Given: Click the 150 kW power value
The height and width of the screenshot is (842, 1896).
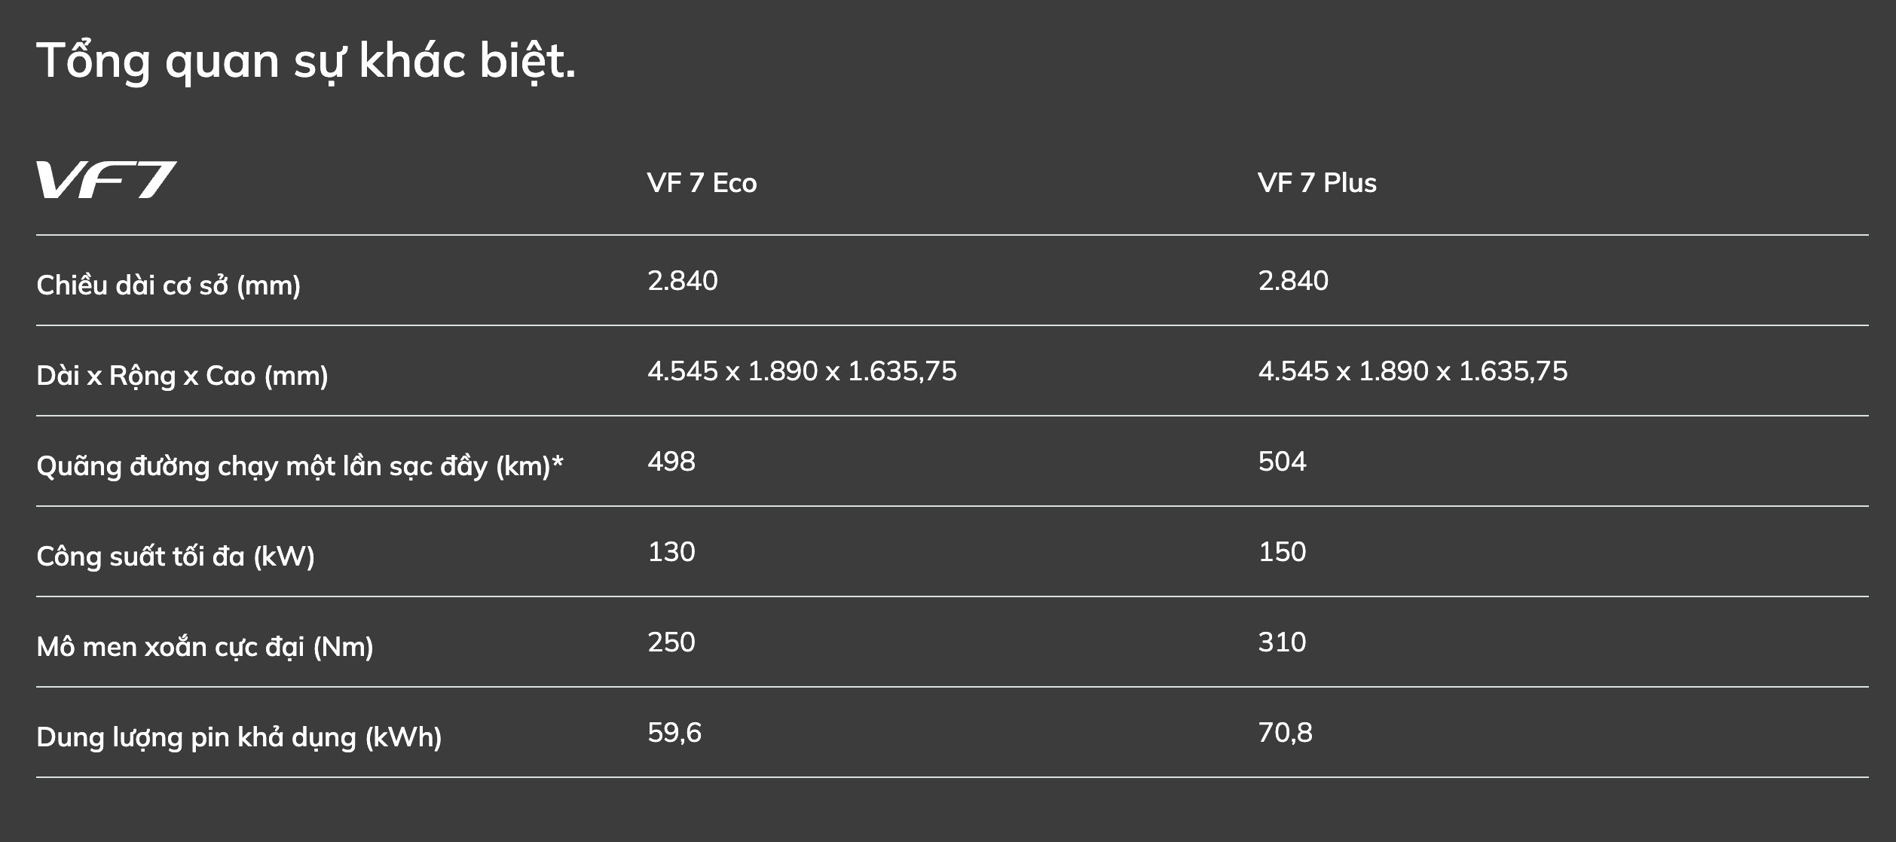Looking at the screenshot, I should [1282, 552].
